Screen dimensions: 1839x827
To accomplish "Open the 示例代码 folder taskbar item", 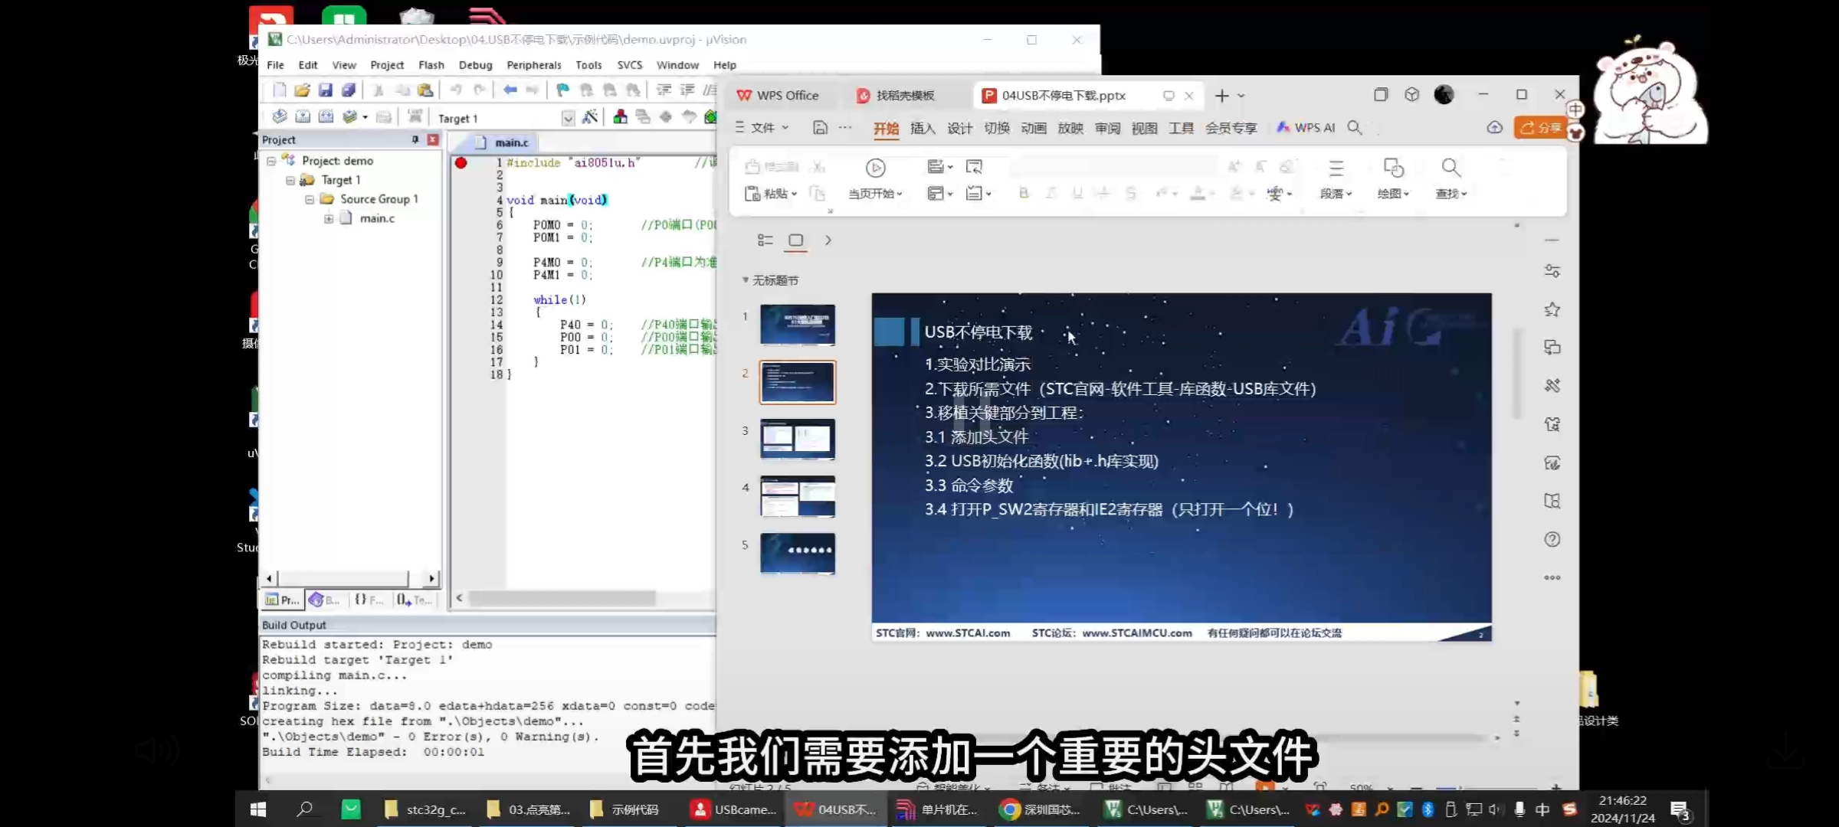I will coord(625,809).
